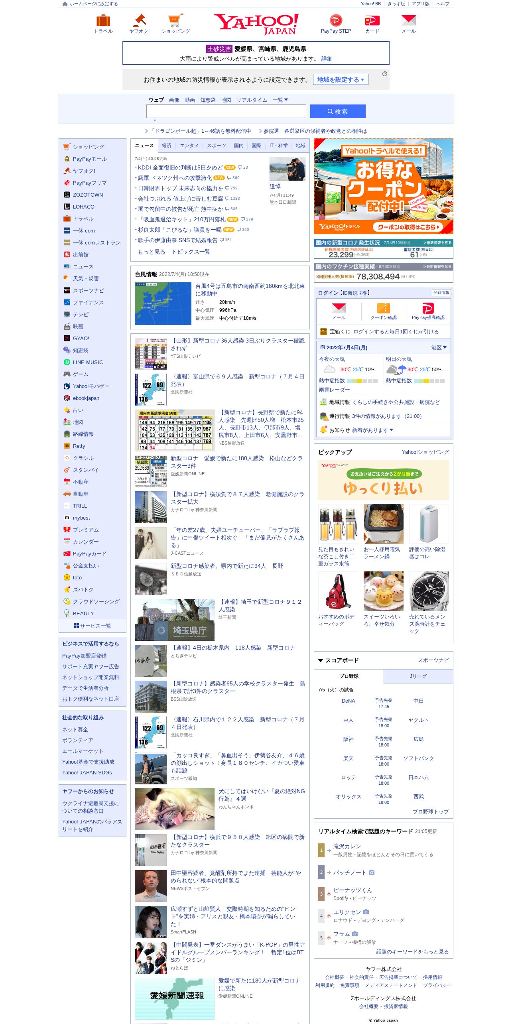Click the Yahoo!トラベル coupon banner ad

(x=383, y=186)
